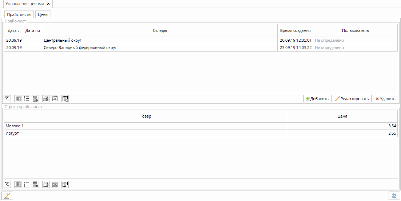The image size is (401, 201).
Task: Select the Йогурт 1 product row
Action: (146, 133)
